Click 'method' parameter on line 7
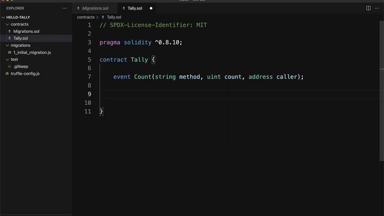This screenshot has width=384, height=216. (190, 77)
